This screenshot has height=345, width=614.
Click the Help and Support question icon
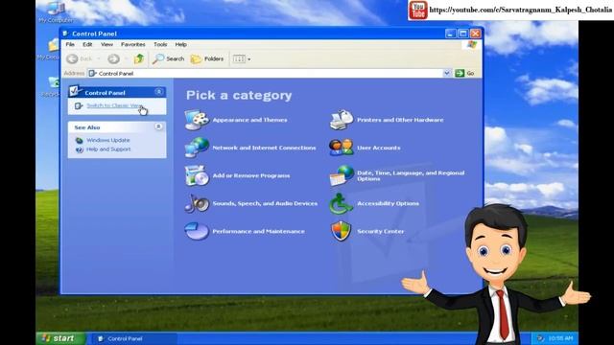point(79,149)
